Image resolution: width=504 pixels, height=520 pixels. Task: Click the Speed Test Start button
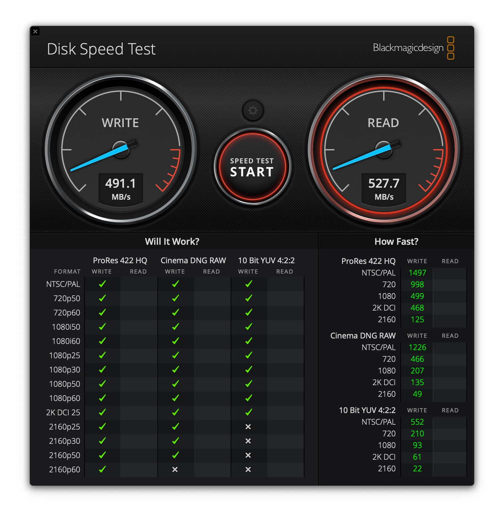tap(252, 167)
